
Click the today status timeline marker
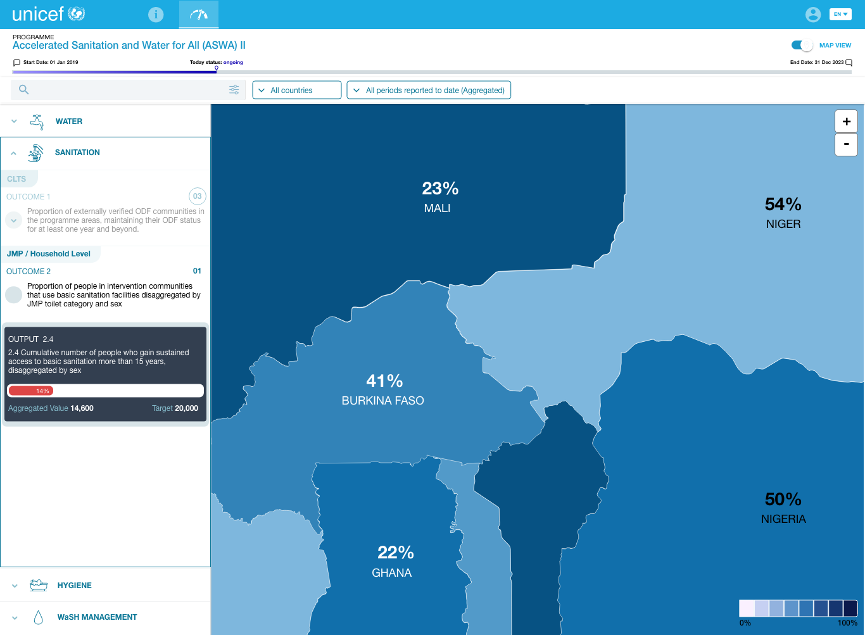[x=217, y=68]
